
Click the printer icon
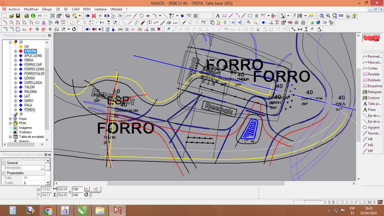coord(347,16)
